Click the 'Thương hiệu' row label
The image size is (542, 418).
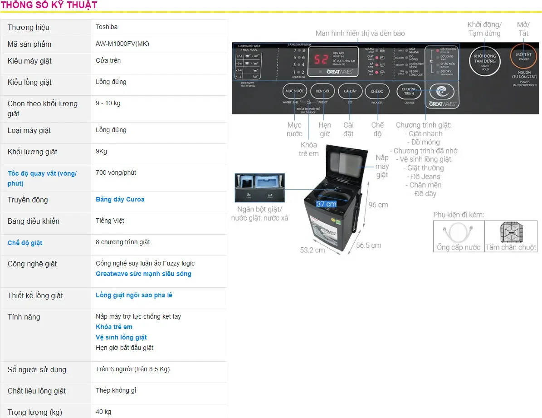(x=28, y=27)
